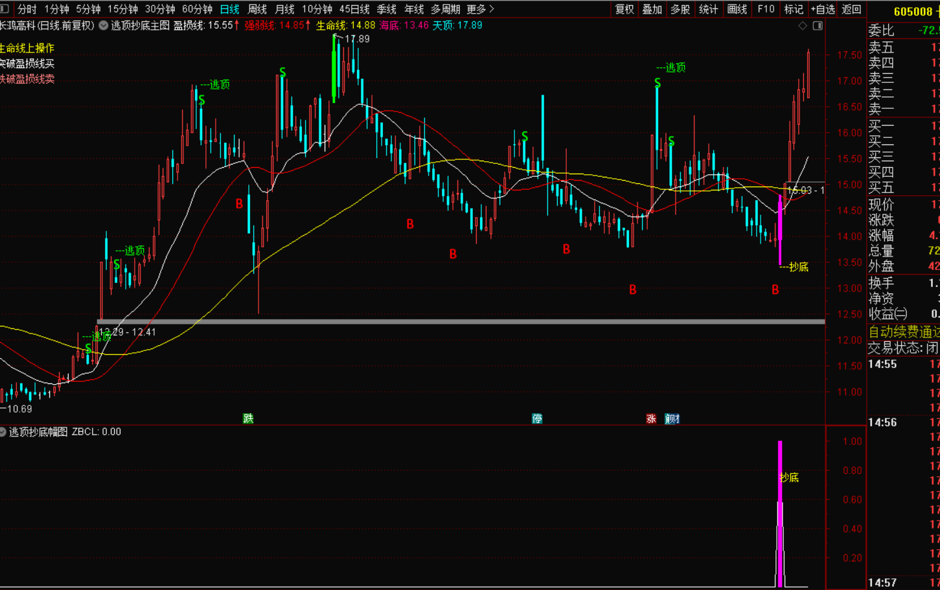Add stock with the +自选 button
Viewport: 940px width, 590px height.
(x=823, y=9)
